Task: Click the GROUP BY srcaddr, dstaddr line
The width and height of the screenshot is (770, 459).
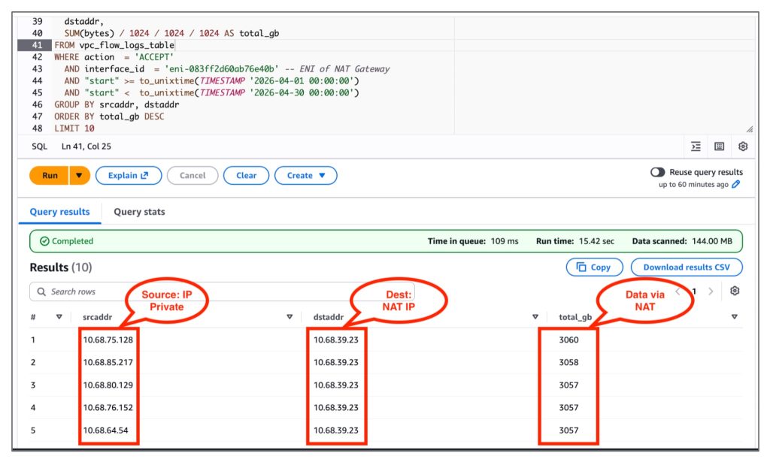Action: (x=117, y=104)
